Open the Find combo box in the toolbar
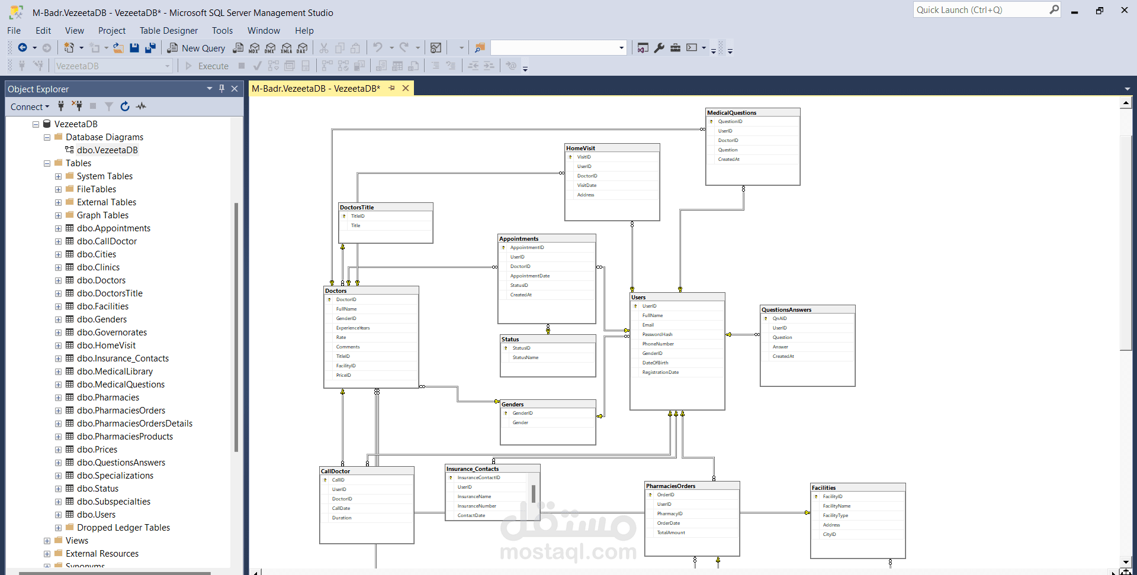Viewport: 1137px width, 575px height. 558,48
